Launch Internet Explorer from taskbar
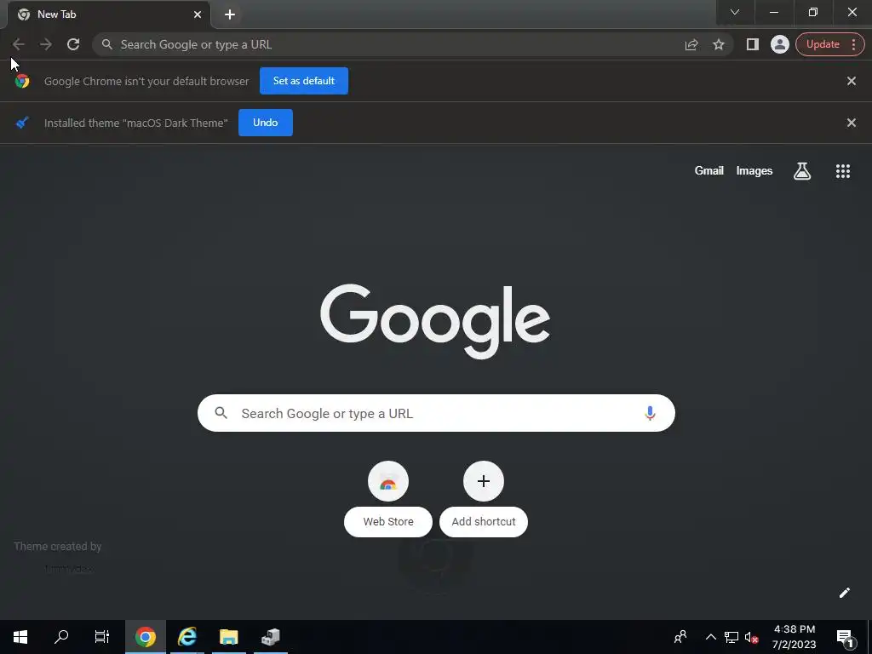Screen dimensions: 872x654 186,637
